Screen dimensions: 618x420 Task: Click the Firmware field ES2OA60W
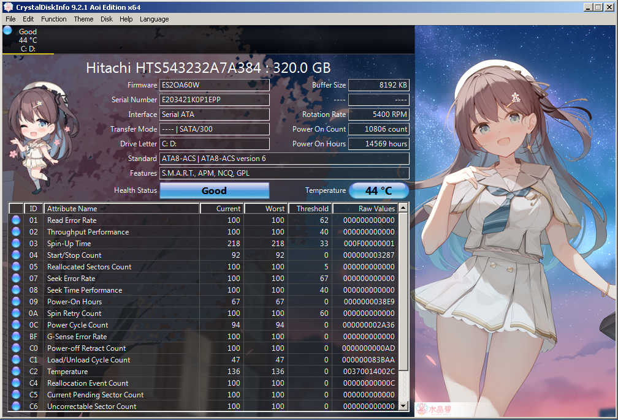click(x=215, y=85)
